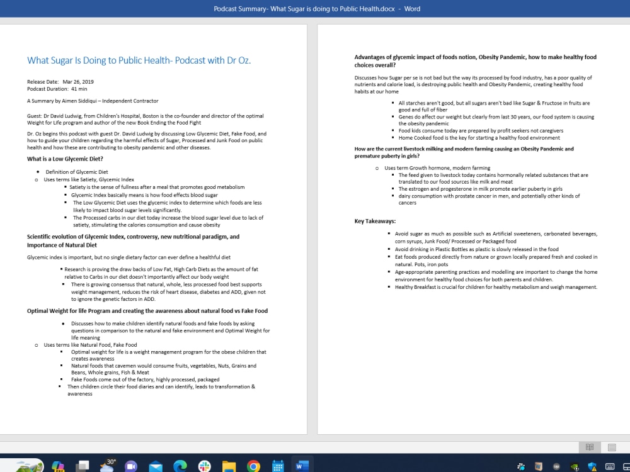Click the document title 'What Sugar Is Doing to Public Health'
Image resolution: width=630 pixels, height=472 pixels.
pyautogui.click(x=139, y=60)
